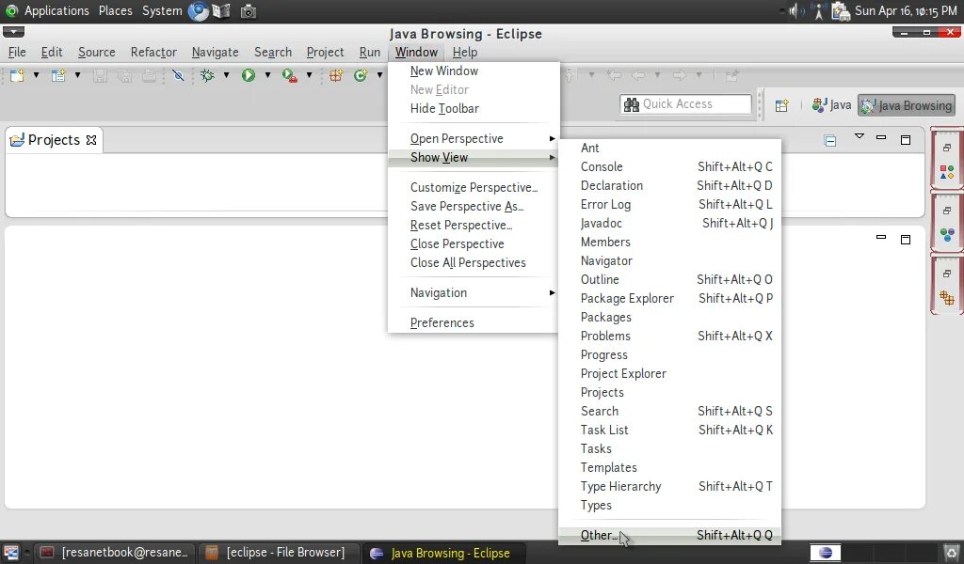The height and width of the screenshot is (564, 964).
Task: Expand the dropdown beside the New Java element icon
Action: 77,75
